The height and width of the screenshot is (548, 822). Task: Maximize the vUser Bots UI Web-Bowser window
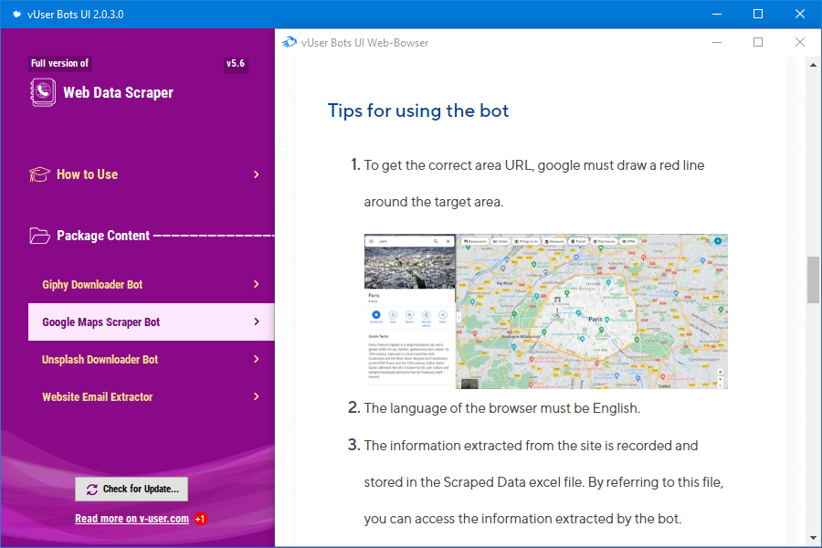pos(758,43)
